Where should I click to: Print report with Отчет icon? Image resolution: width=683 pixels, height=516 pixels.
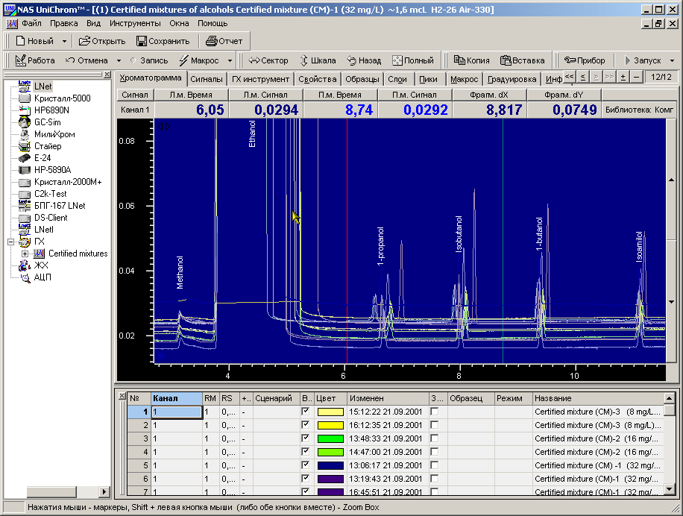coord(211,41)
